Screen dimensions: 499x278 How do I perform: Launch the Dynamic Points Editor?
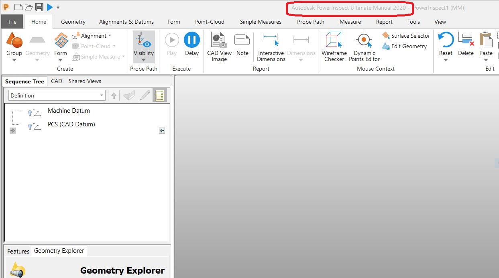(x=364, y=47)
